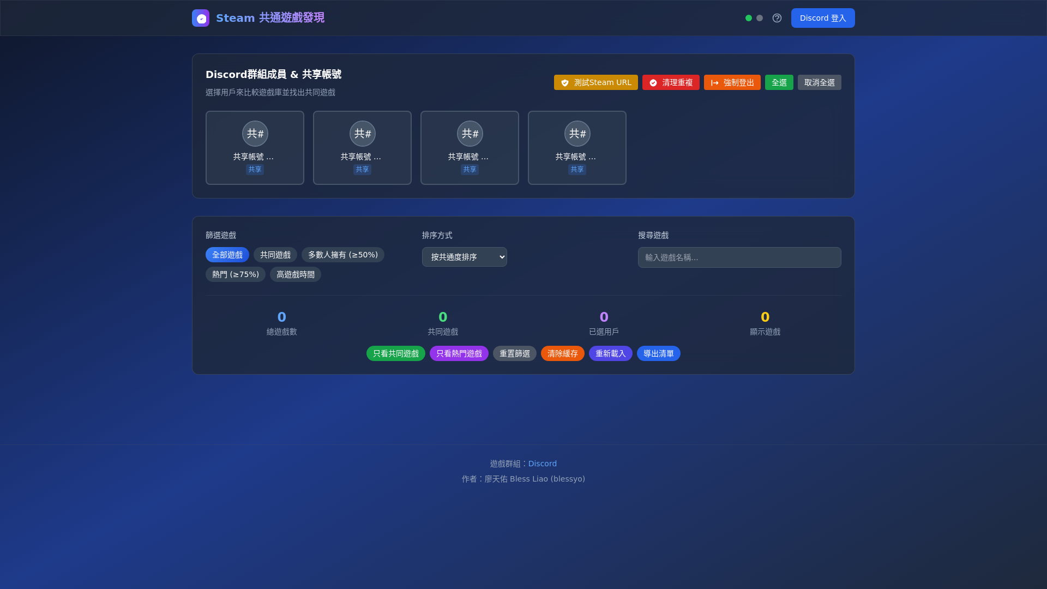1047x589 pixels.
Task: Open the Discord link in footer
Action: [543, 464]
